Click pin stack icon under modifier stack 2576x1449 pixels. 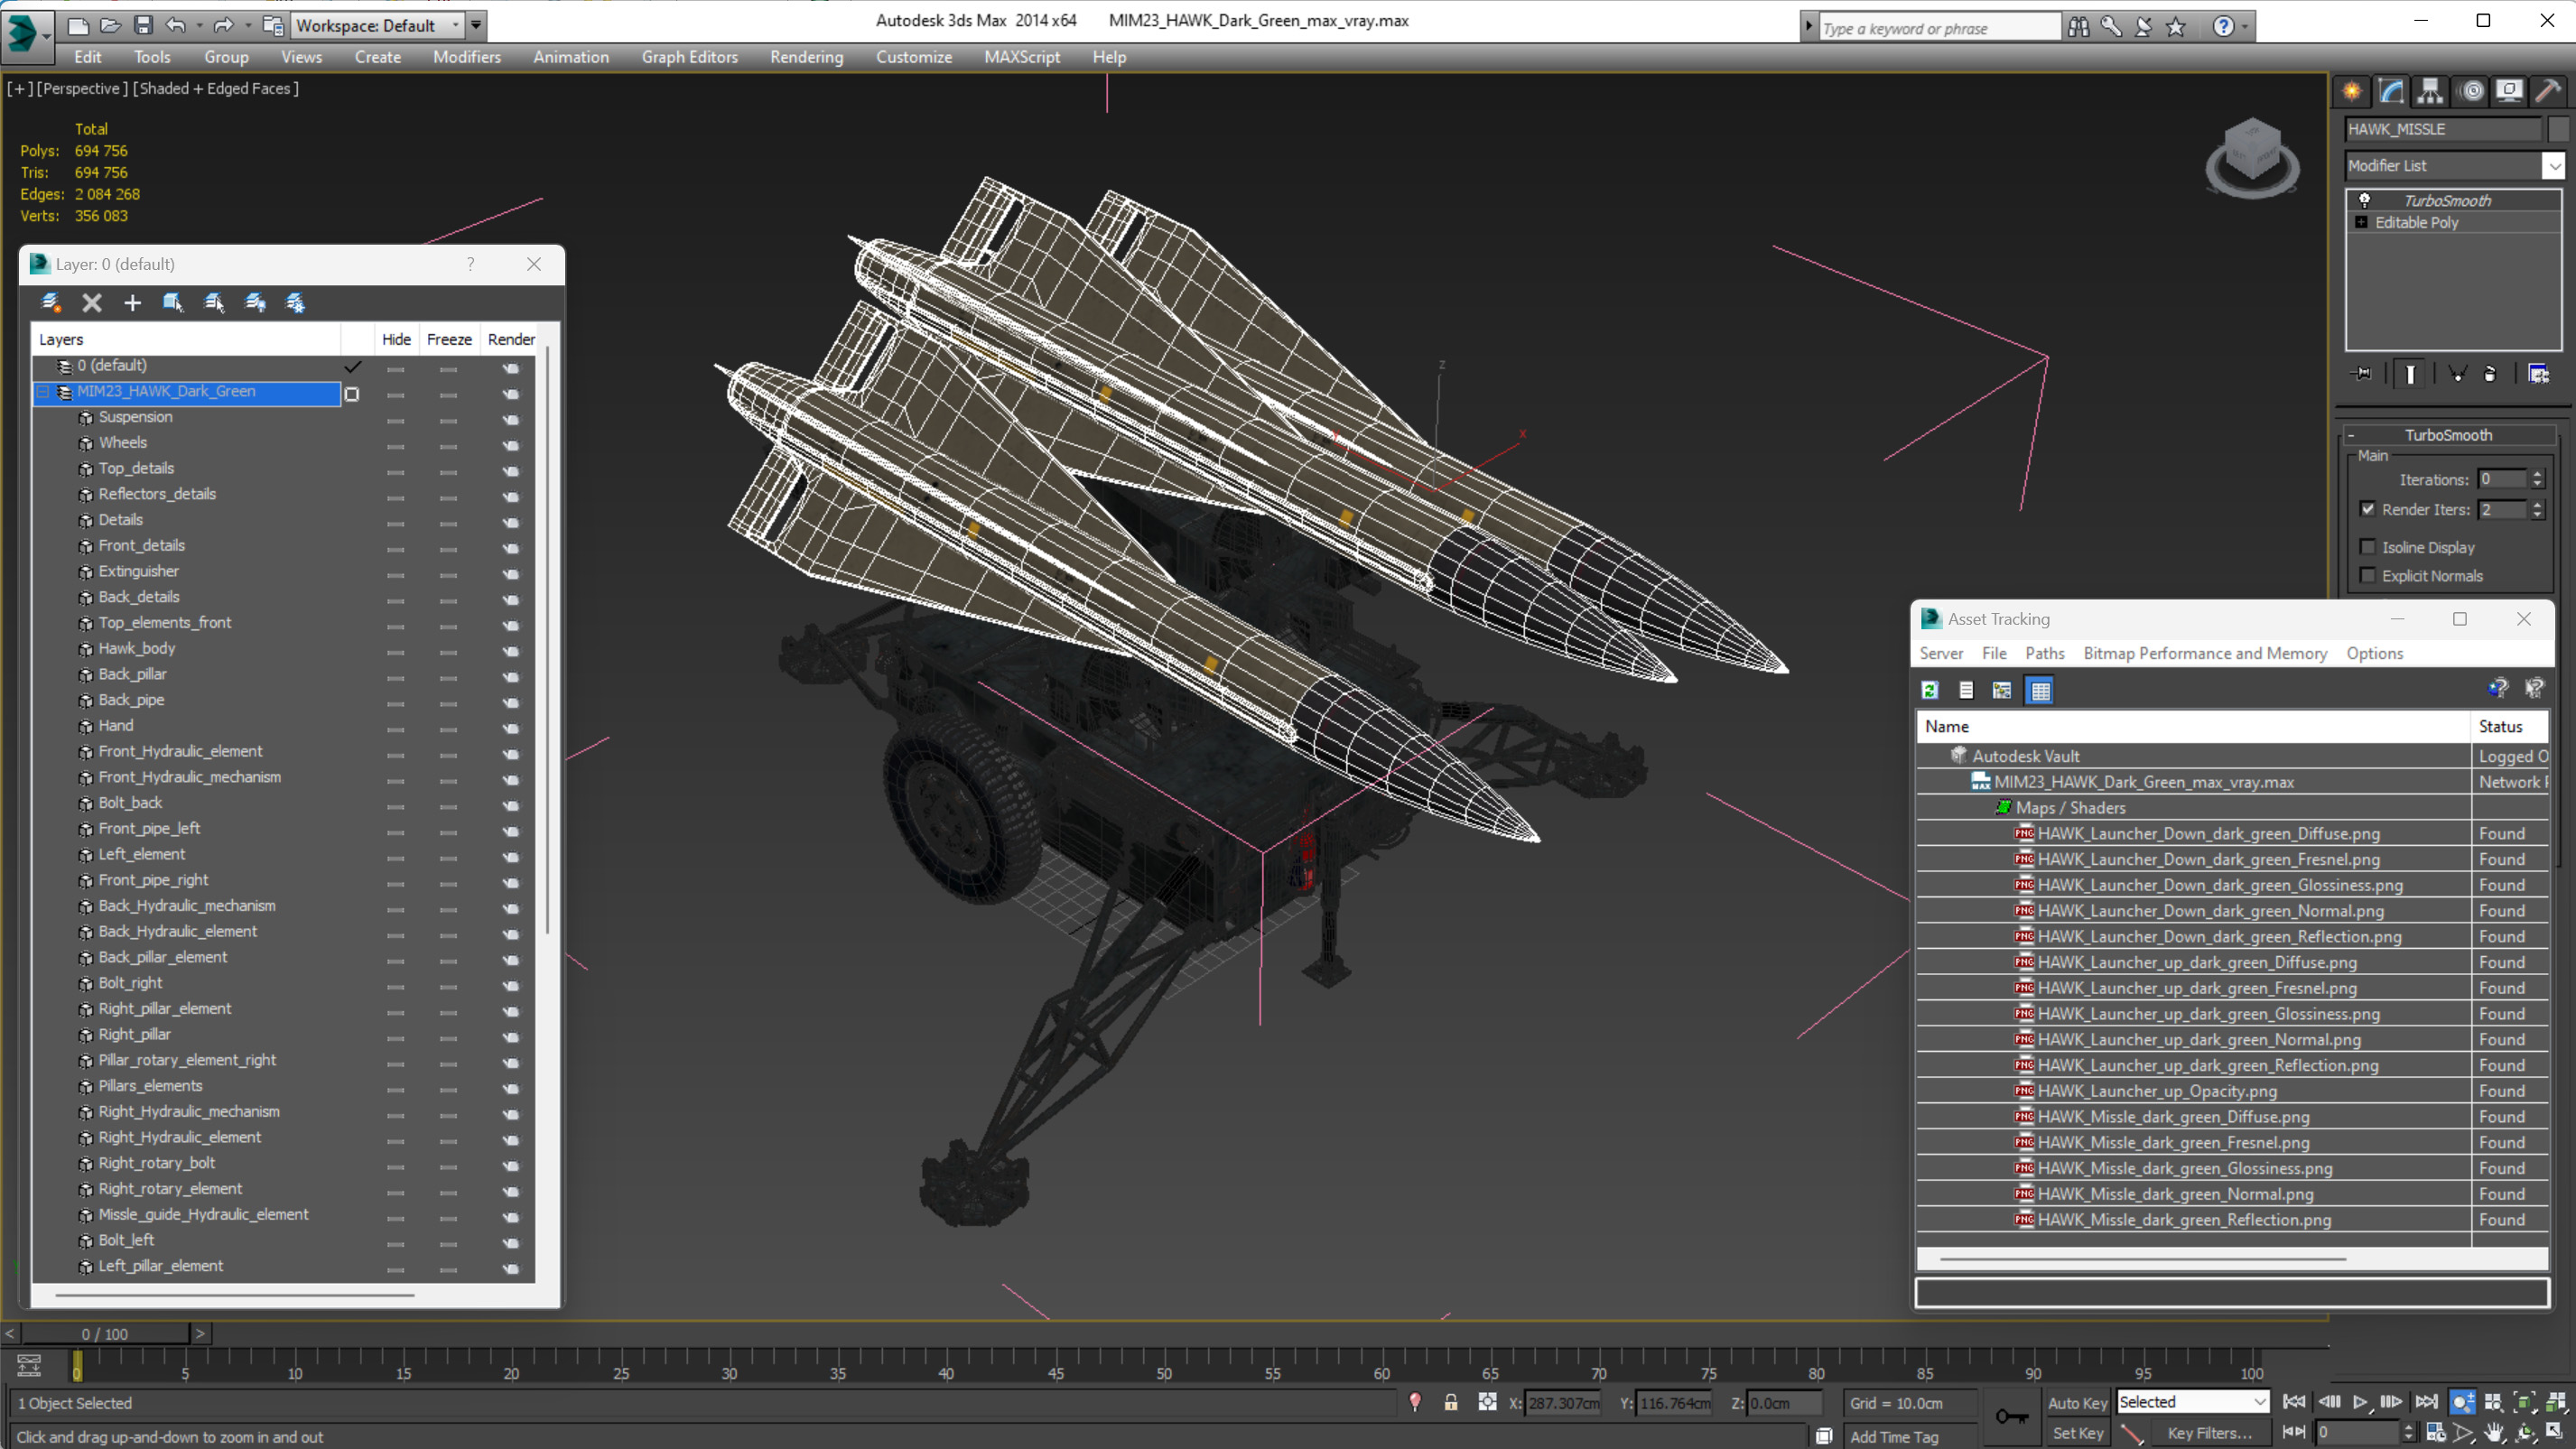point(2362,374)
